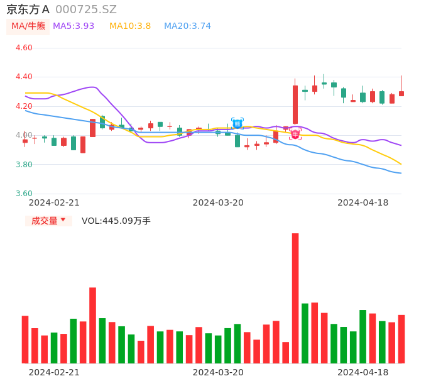Select the leftmost red volume bar
This screenshot has width=431, height=381.
pyautogui.click(x=25, y=340)
